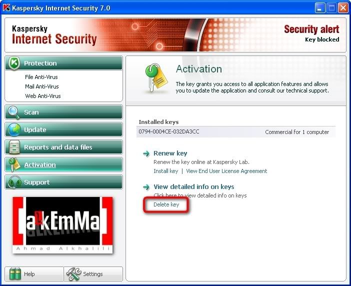Image resolution: width=351 pixels, height=286 pixels.
Task: Click the Install key link
Action: [x=166, y=171]
